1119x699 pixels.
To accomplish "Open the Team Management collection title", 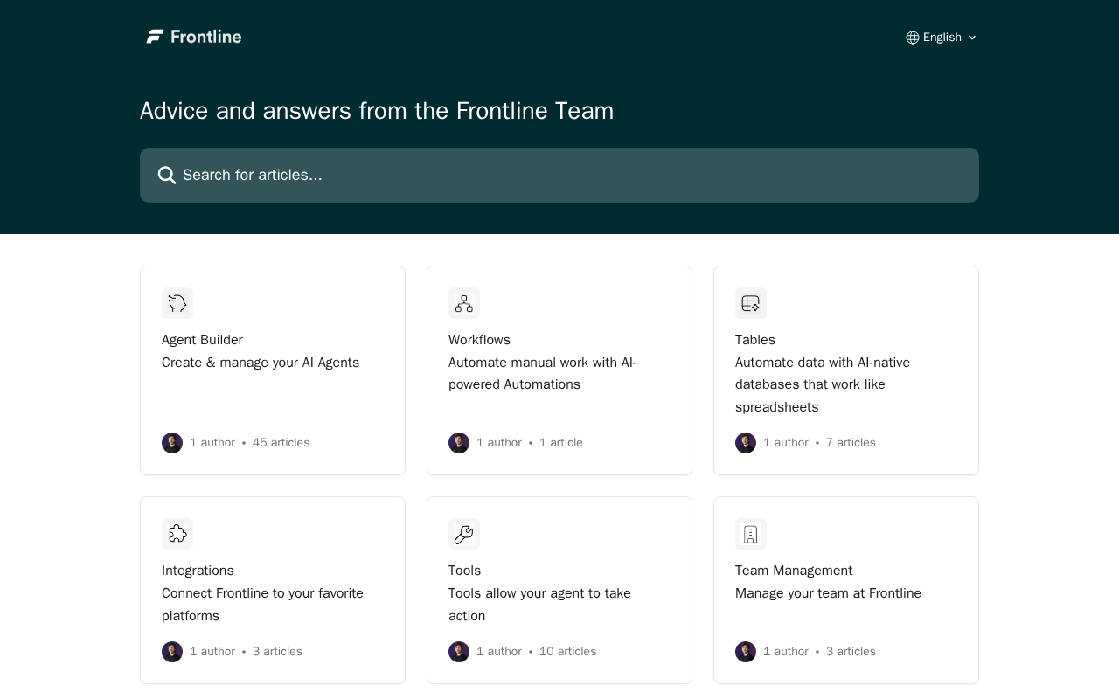I will pos(794,571).
